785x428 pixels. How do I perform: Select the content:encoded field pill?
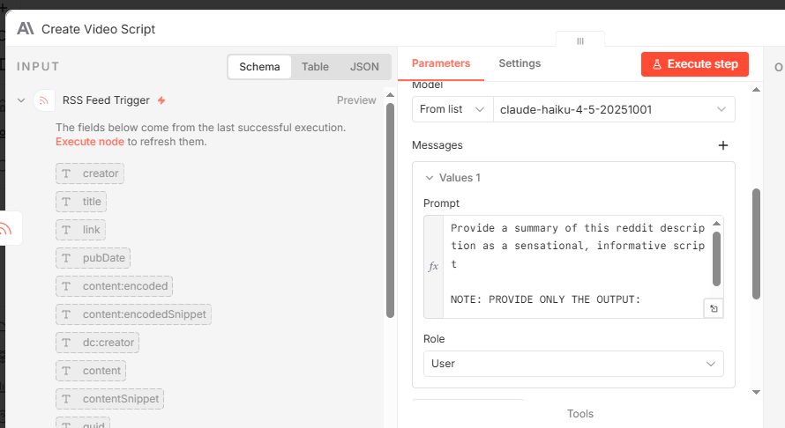pyautogui.click(x=114, y=286)
